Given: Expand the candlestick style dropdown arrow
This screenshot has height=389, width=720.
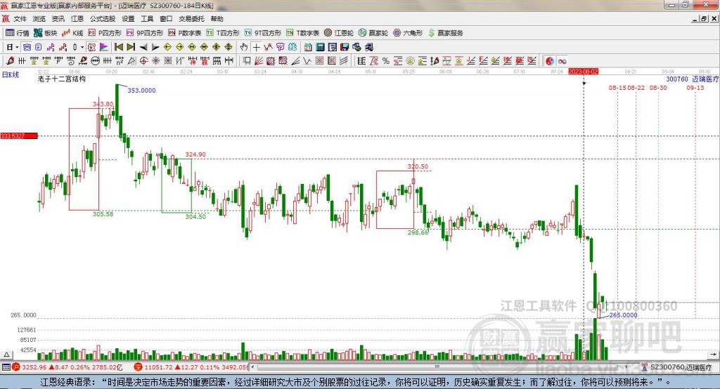Looking at the screenshot, I should coord(82,47).
